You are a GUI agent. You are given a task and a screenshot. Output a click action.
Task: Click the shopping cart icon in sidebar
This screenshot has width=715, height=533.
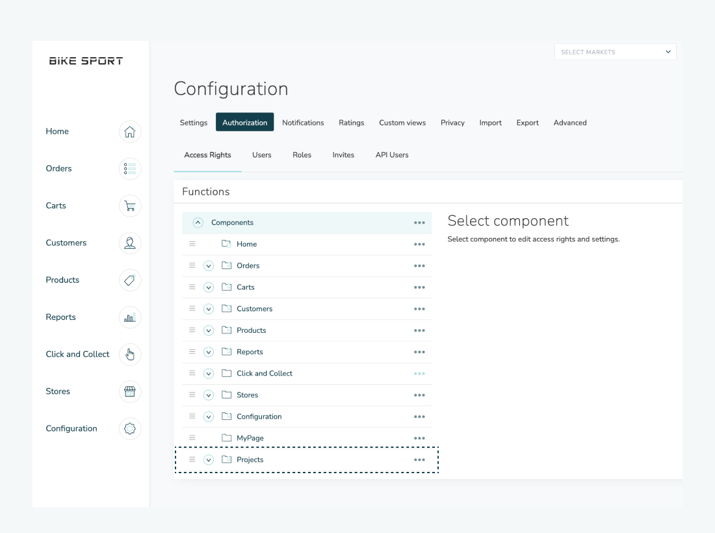pyautogui.click(x=130, y=206)
